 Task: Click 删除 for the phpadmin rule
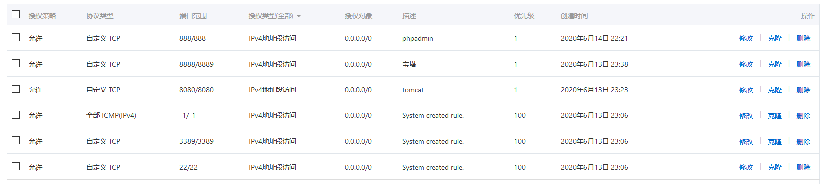[803, 38]
